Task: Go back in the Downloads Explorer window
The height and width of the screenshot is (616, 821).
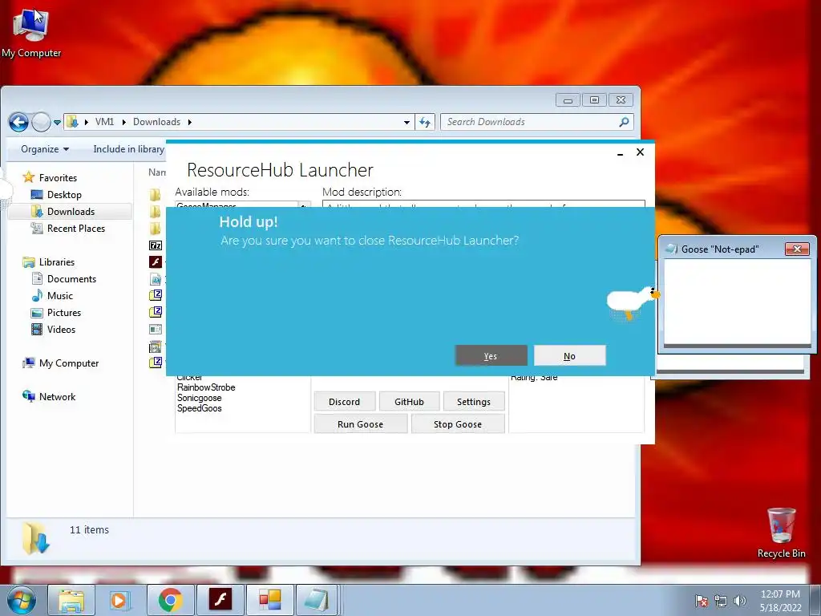Action: [x=18, y=122]
